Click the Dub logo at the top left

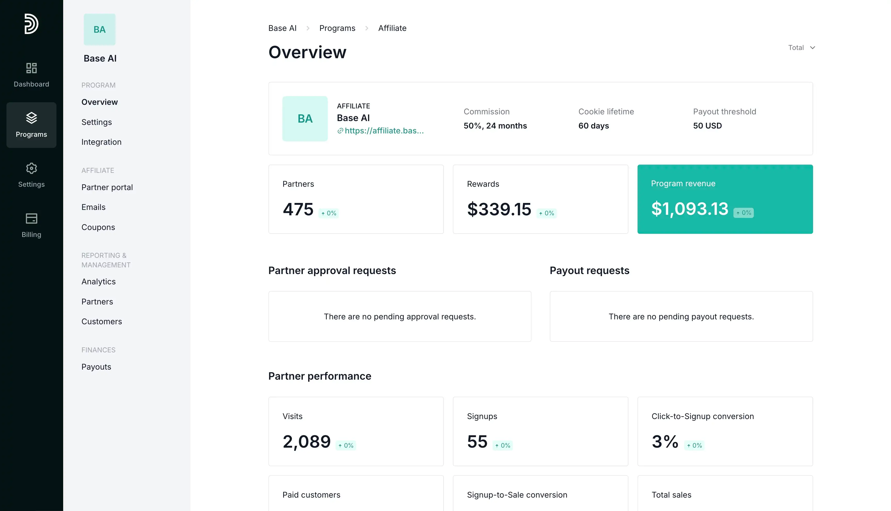31,23
